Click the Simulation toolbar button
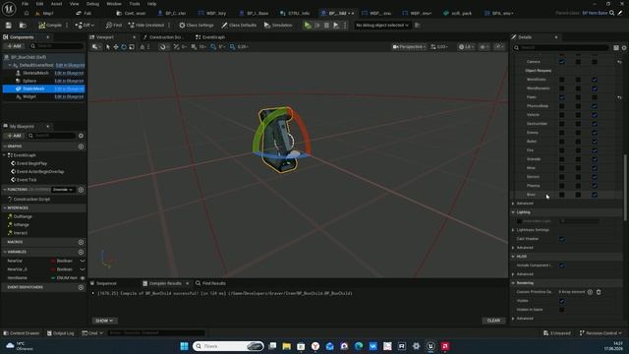This screenshot has width=629, height=354. pyautogui.click(x=278, y=25)
